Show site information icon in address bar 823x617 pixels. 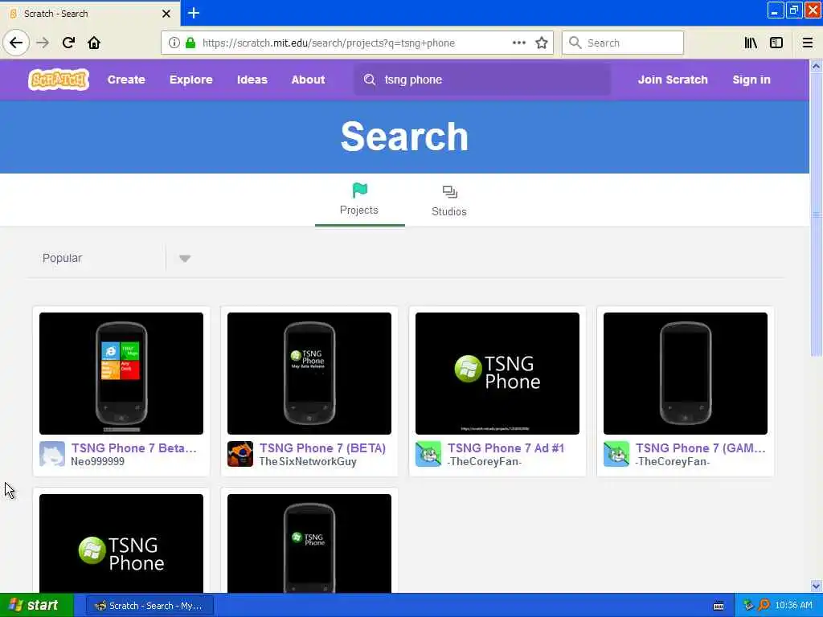174,43
